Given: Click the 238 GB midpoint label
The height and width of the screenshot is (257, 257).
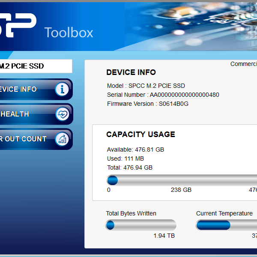Looking at the screenshot, I should point(181,190).
